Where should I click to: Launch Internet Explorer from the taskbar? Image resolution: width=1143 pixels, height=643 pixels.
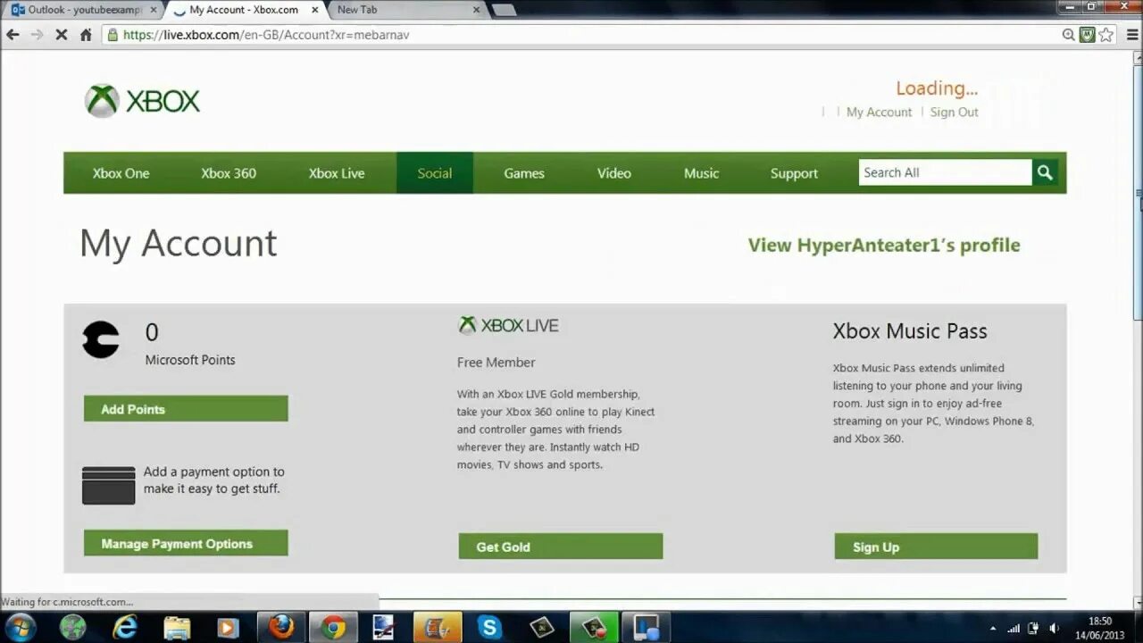(125, 628)
